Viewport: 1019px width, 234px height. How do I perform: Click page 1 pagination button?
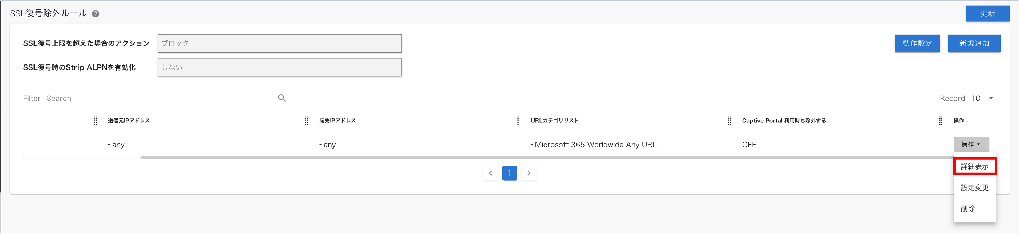point(509,173)
